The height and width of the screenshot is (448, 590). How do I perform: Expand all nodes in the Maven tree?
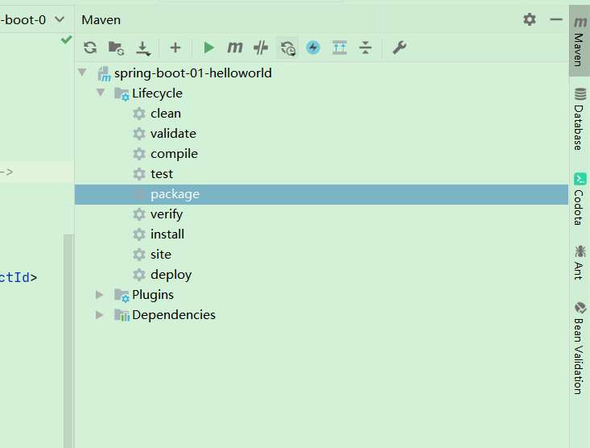[340, 48]
